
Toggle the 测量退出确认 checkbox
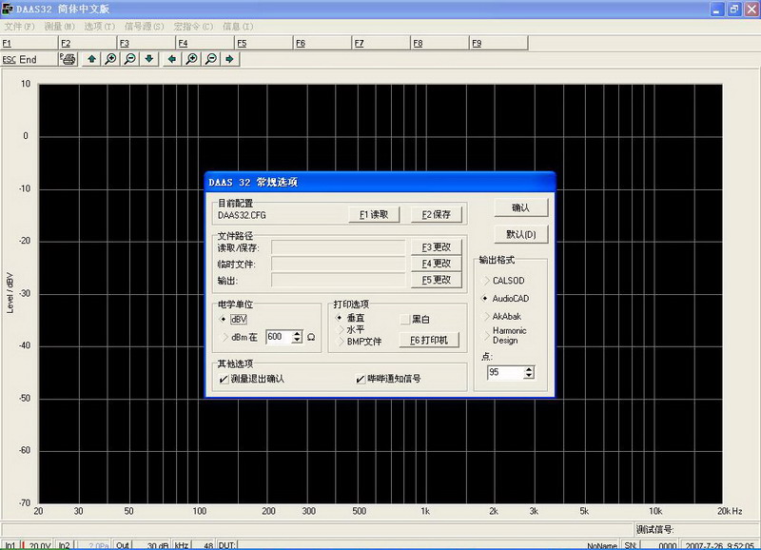[x=224, y=379]
